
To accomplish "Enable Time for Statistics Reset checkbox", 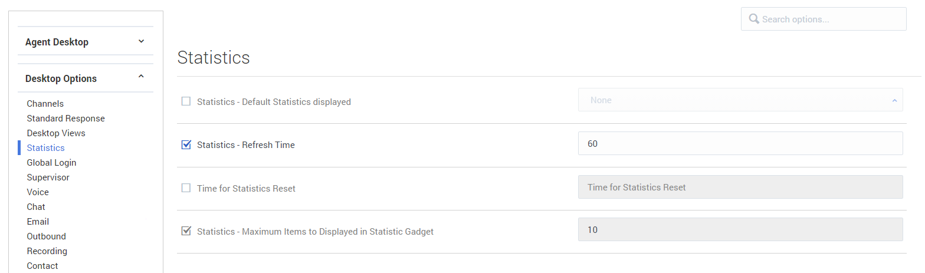I will click(x=186, y=188).
